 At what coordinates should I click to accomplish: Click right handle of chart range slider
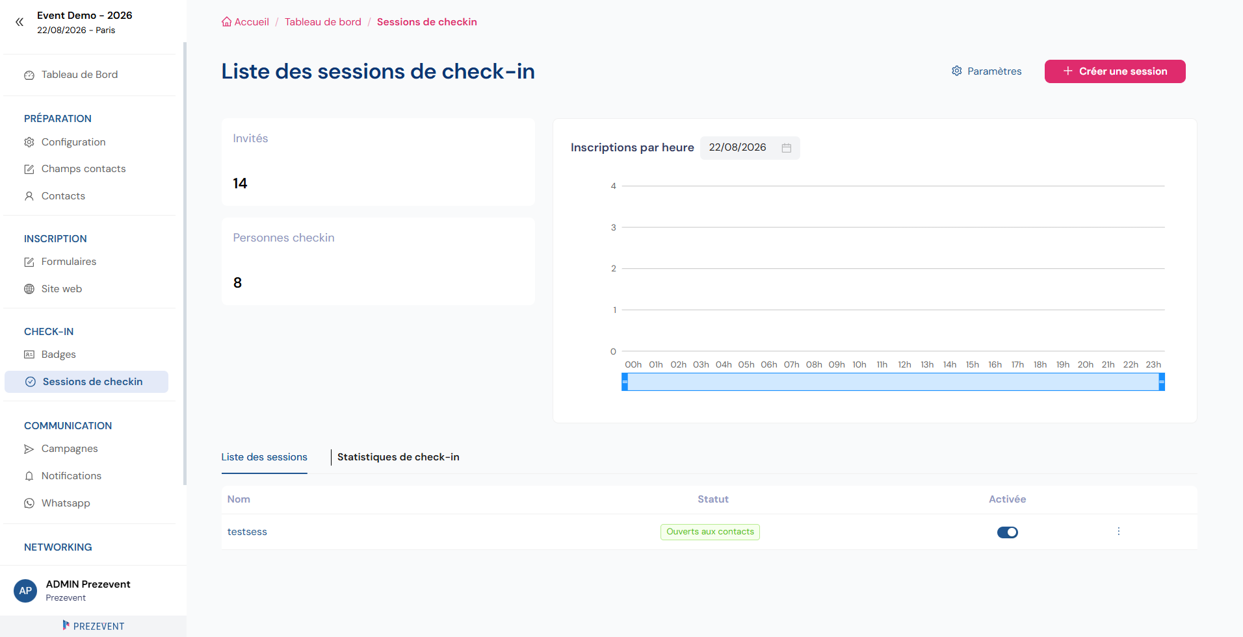1162,382
